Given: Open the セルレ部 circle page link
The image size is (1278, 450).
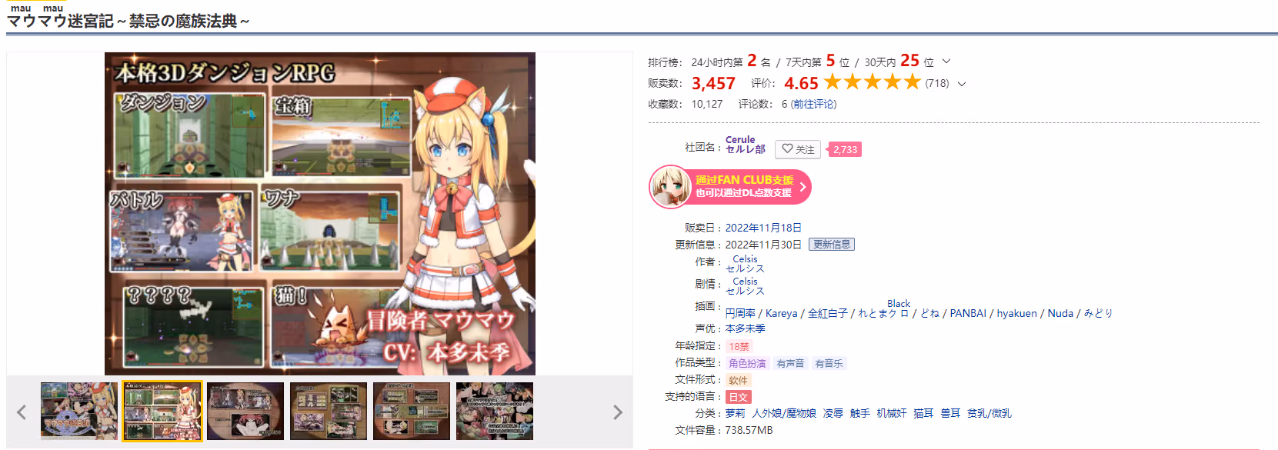Looking at the screenshot, I should click(745, 149).
